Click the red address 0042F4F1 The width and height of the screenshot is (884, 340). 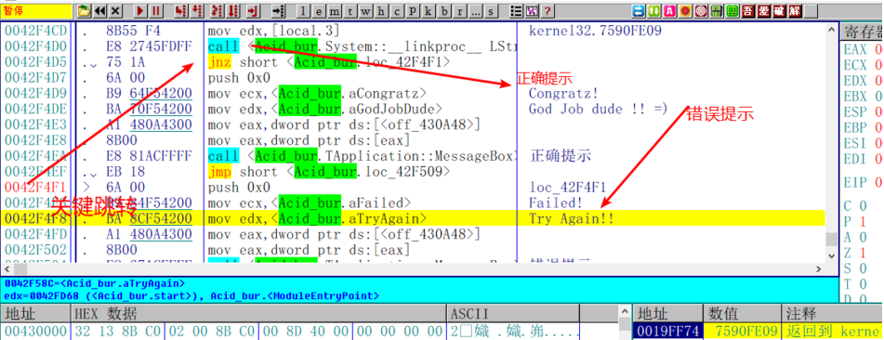(x=35, y=187)
